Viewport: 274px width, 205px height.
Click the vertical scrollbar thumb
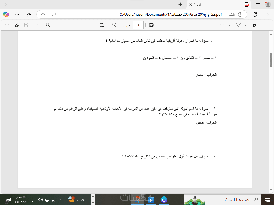pyautogui.click(x=271, y=60)
